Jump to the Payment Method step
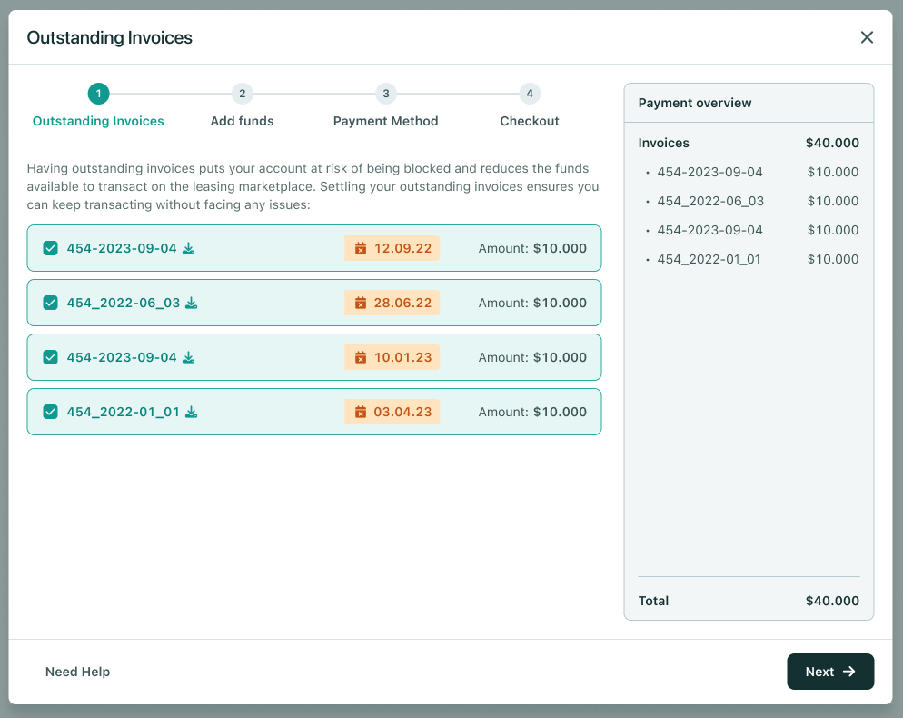The image size is (903, 718). [x=386, y=94]
